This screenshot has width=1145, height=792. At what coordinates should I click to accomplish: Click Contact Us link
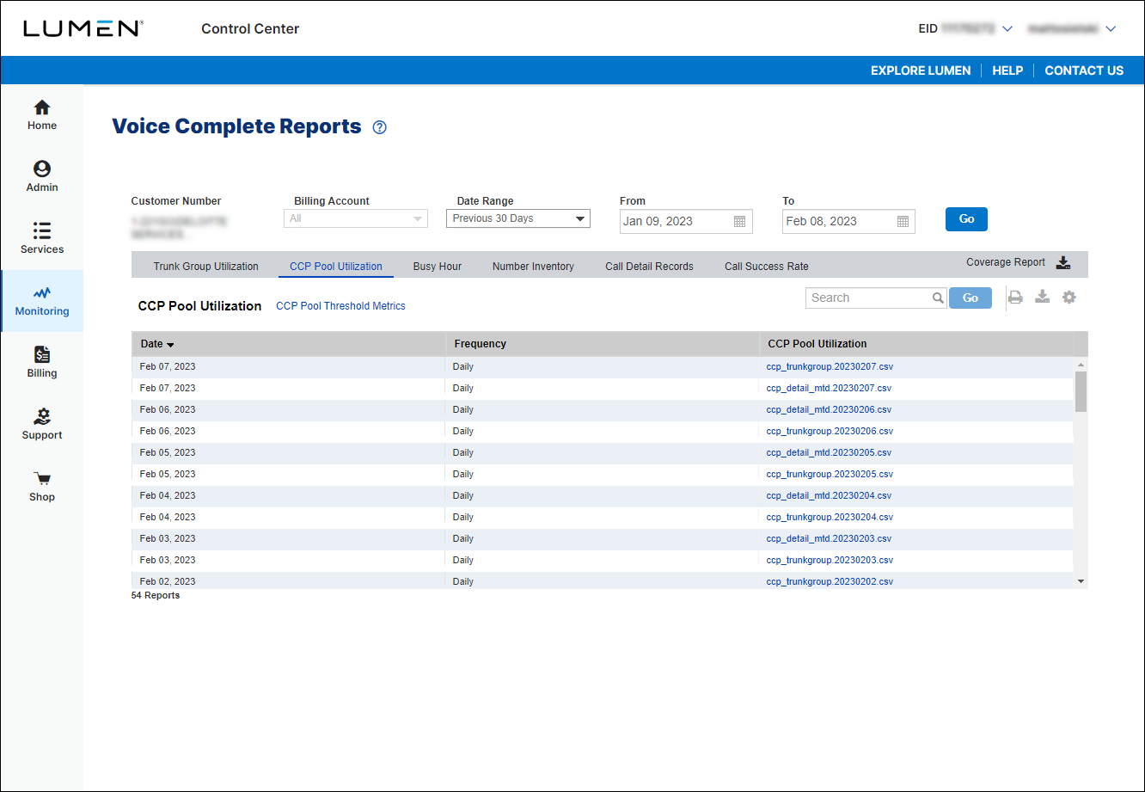(x=1084, y=71)
